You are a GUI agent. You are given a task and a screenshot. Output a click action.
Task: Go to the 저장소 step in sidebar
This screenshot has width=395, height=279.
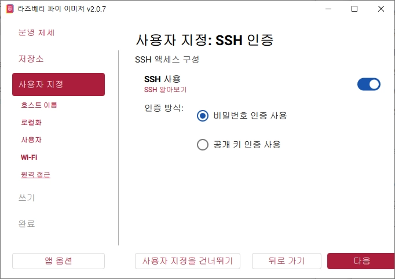(31, 59)
